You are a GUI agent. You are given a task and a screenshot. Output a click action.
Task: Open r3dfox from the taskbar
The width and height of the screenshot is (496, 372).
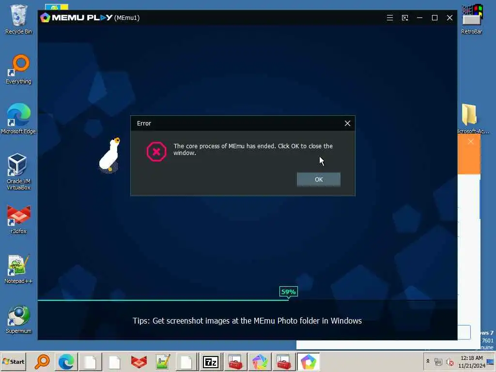(139, 361)
